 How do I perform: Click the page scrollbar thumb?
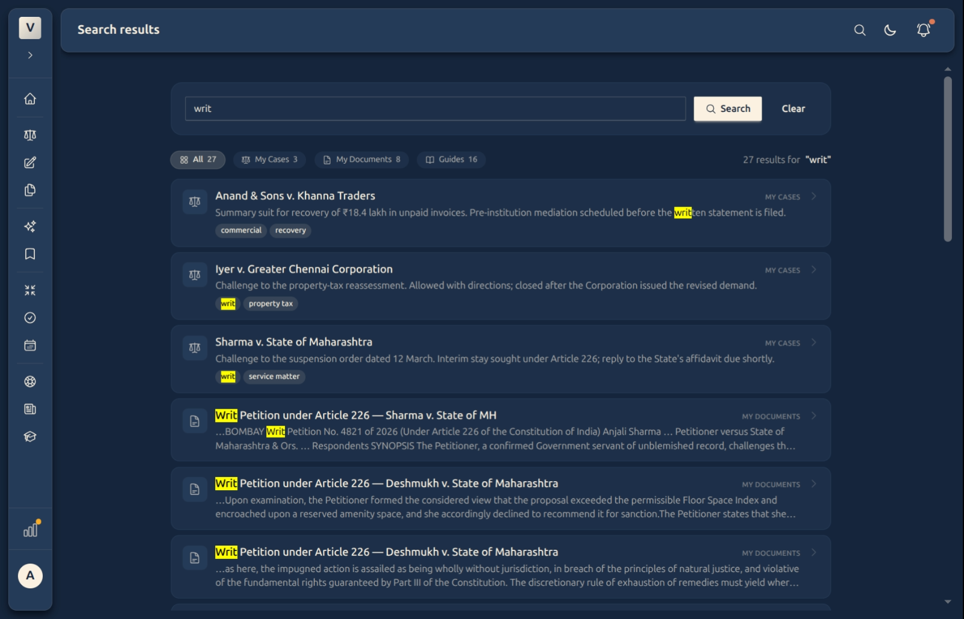(948, 159)
